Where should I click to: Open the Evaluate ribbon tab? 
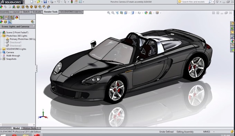coord(37,12)
